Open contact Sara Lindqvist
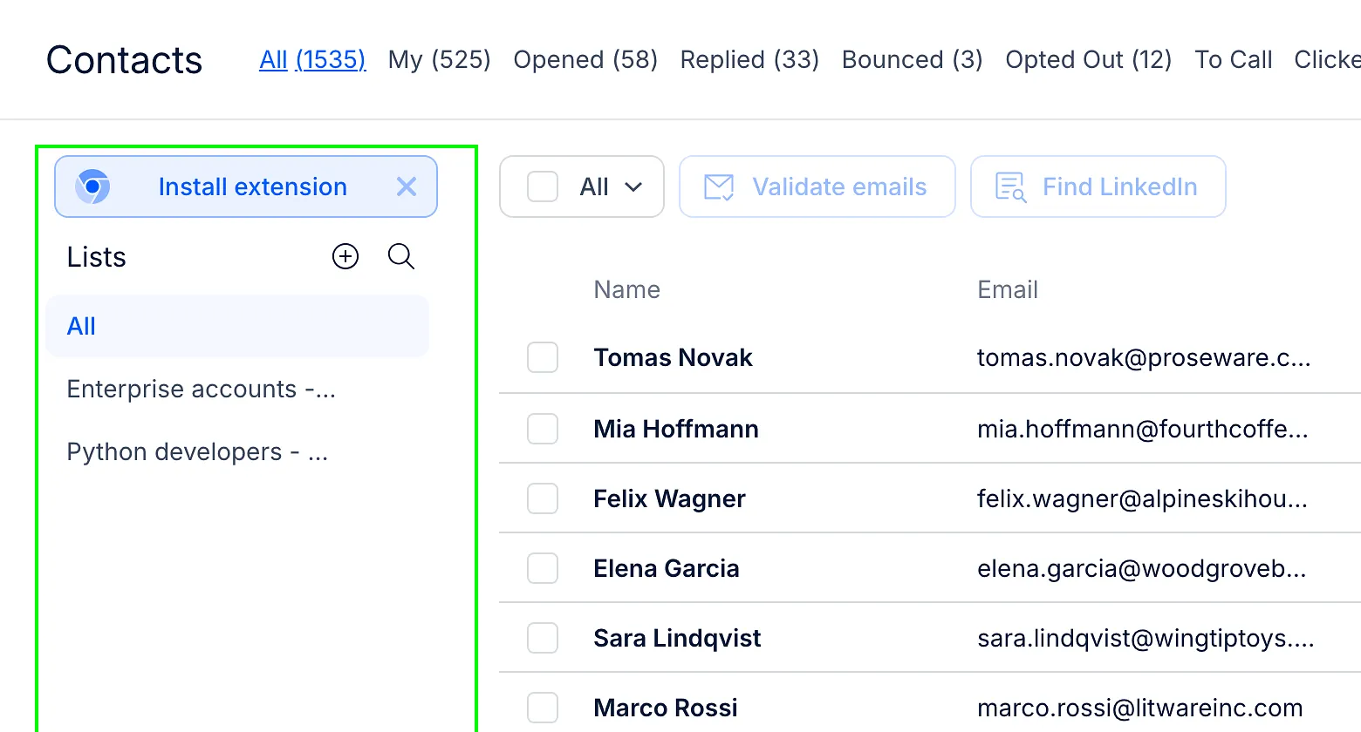 [677, 638]
